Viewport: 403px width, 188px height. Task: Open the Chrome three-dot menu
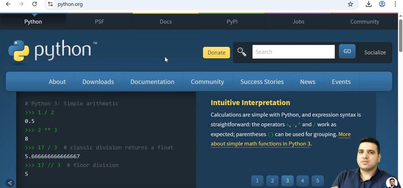[x=395, y=4]
